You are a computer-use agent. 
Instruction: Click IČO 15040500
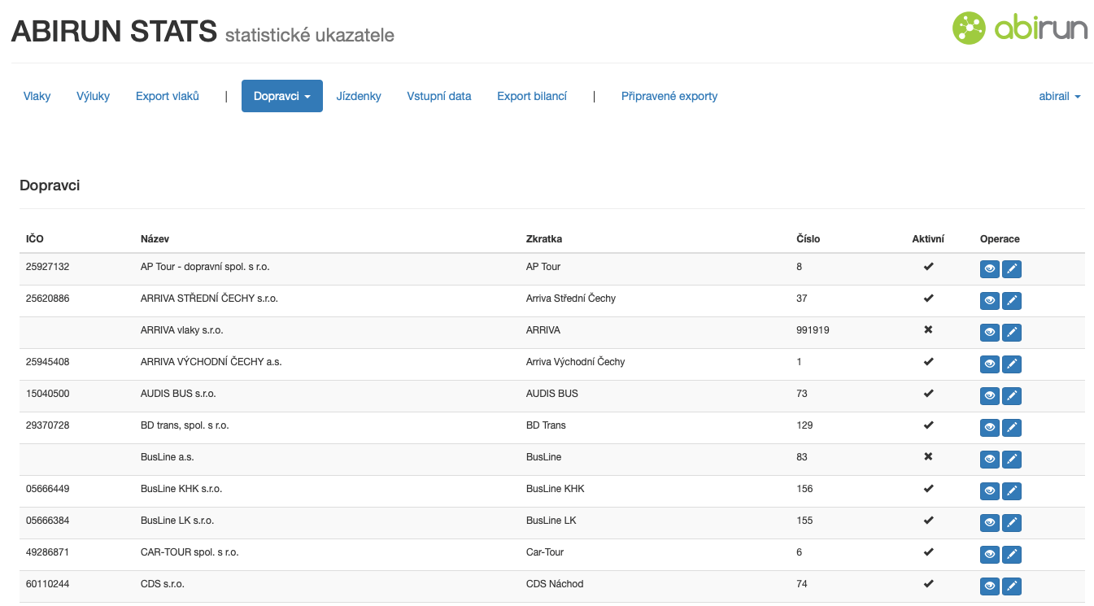click(48, 394)
